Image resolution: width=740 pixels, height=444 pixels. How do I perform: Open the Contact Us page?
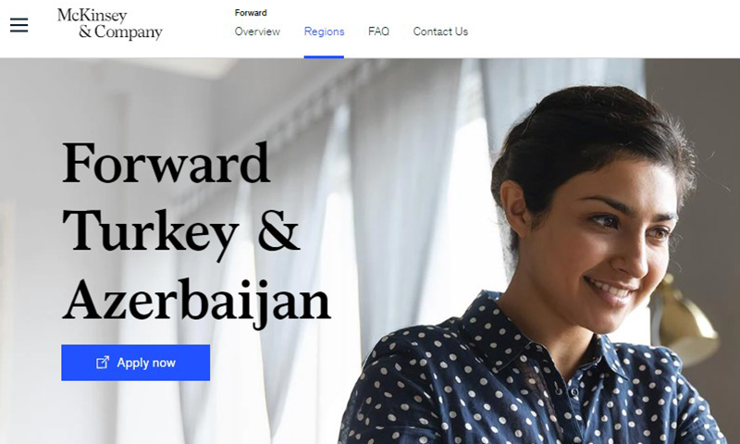point(440,31)
